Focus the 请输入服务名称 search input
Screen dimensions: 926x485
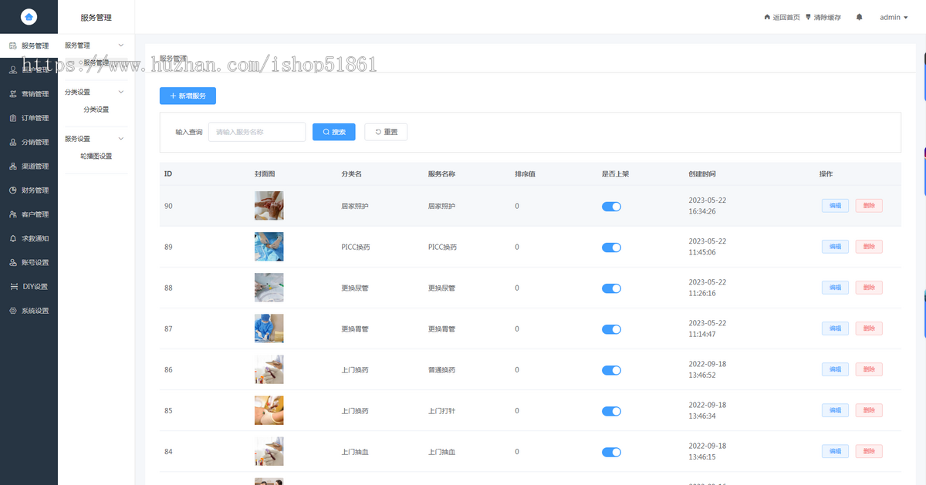(257, 132)
